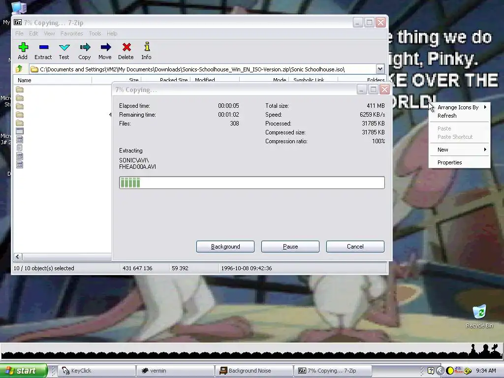Viewport: 504px width, 378px height.
Task: Open the File menu in 7-Zip
Action: click(19, 33)
